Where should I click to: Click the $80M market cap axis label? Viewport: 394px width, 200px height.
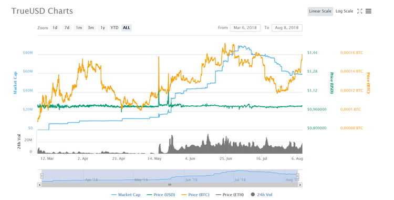pyautogui.click(x=28, y=53)
